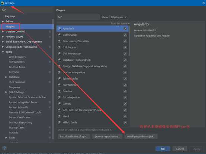206x154 pixels.
Task: Open Server Certificates settings page
Action: tap(20, 117)
